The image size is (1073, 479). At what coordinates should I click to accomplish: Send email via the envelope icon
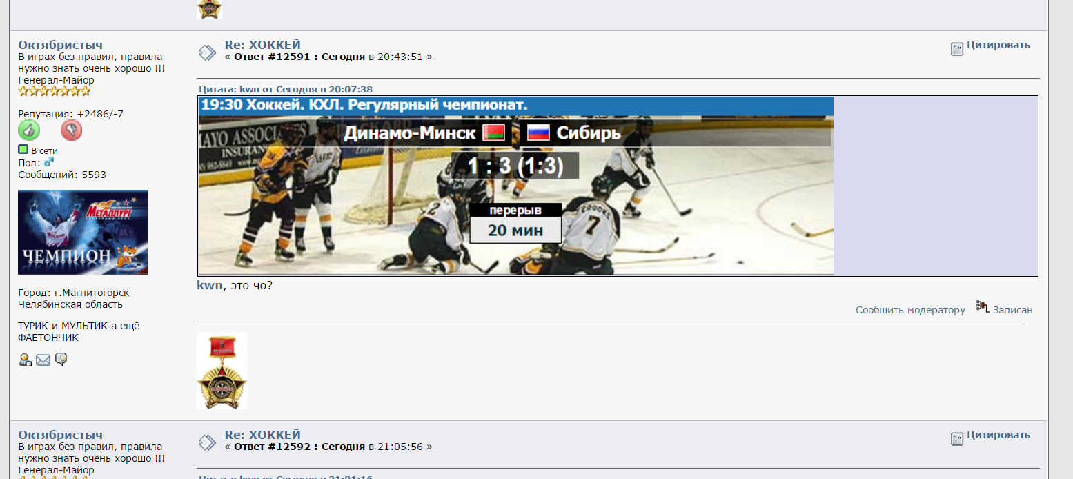43,360
